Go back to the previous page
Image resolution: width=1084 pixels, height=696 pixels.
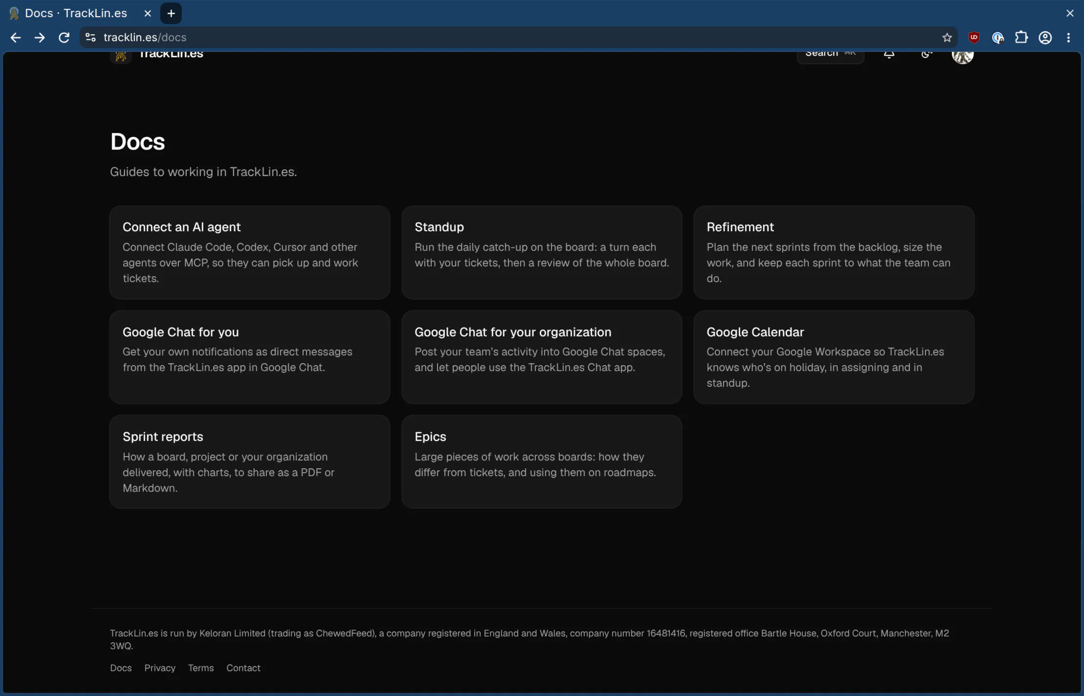point(16,38)
